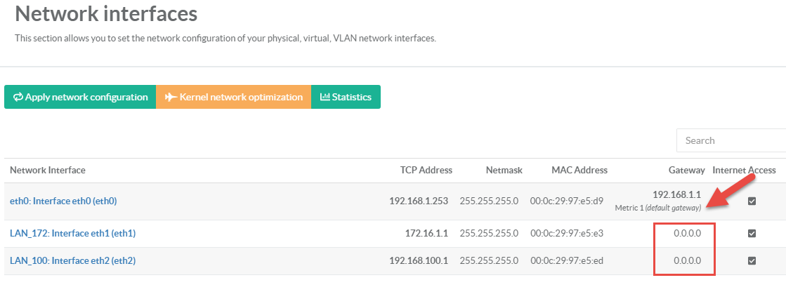Uncheck Internet Access for LAN_172 eth1

pyautogui.click(x=752, y=233)
